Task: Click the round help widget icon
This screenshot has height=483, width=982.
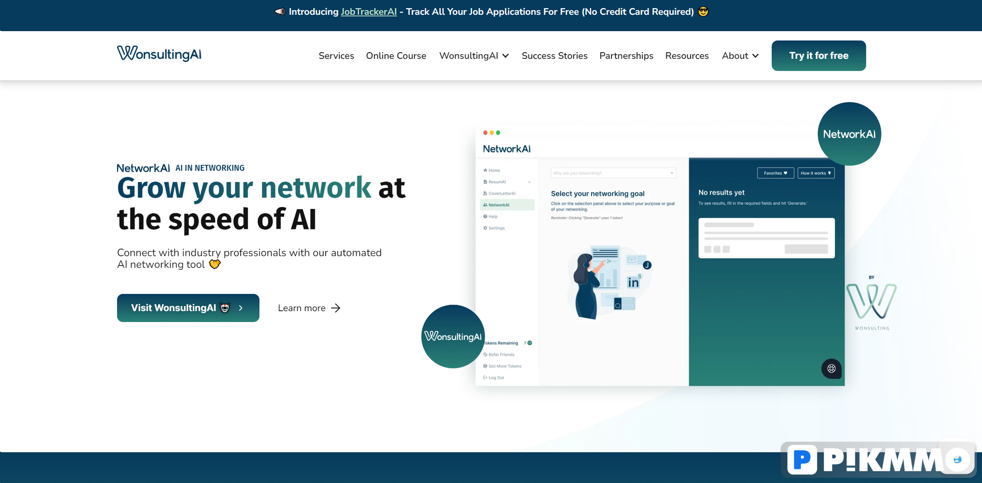Action: (831, 369)
